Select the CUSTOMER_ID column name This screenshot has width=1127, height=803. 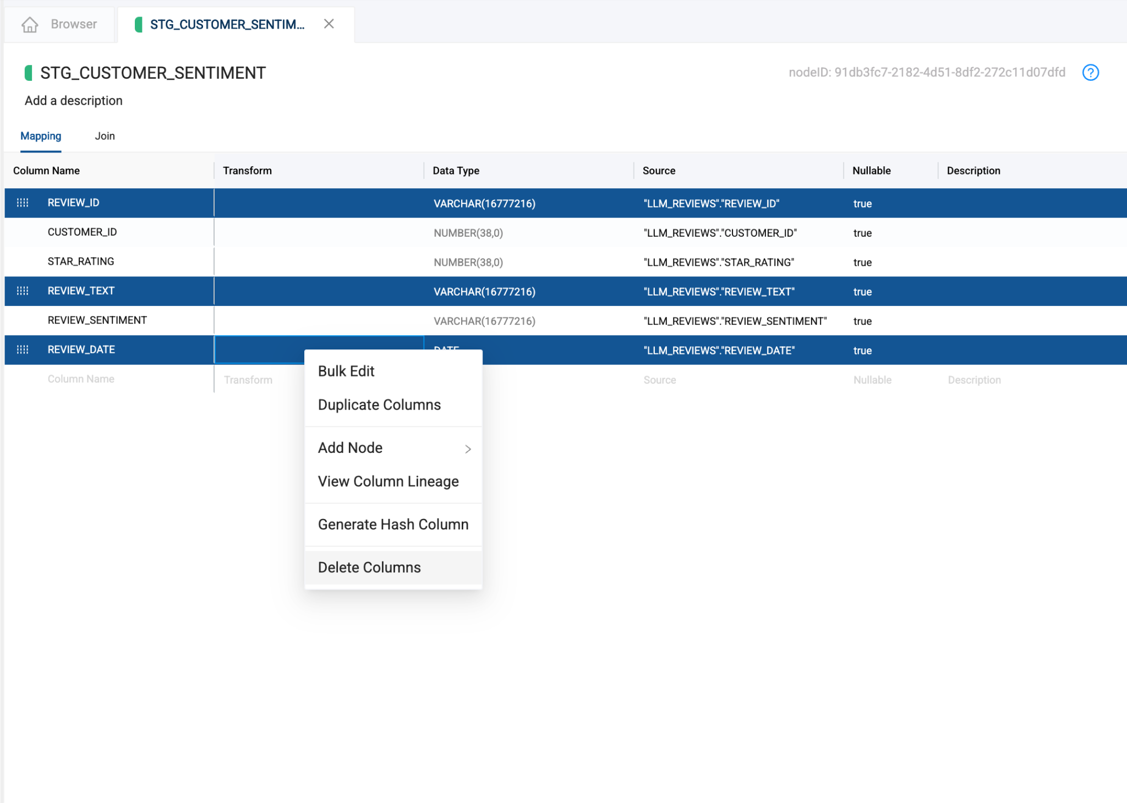click(82, 232)
